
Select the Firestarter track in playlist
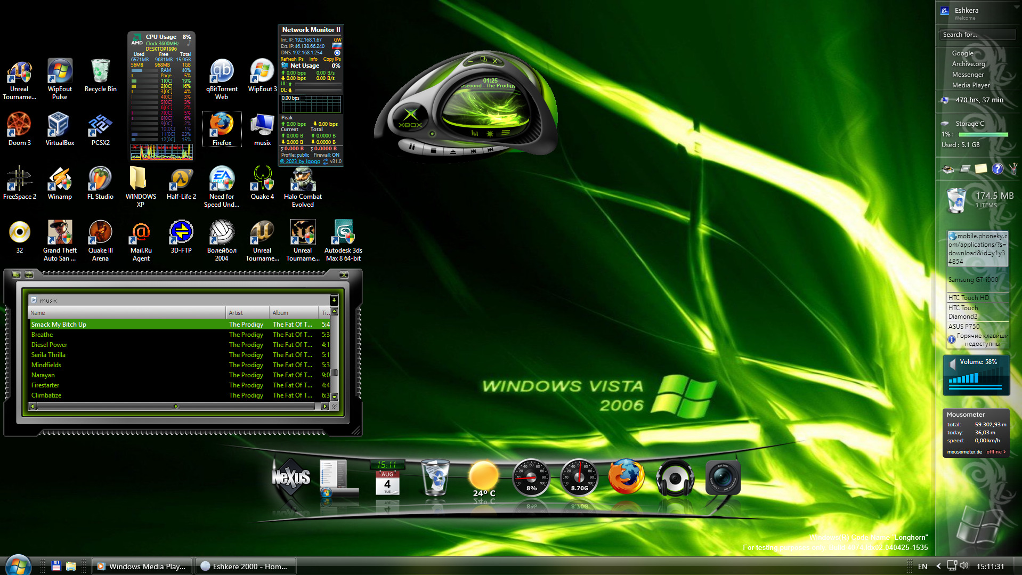point(179,385)
